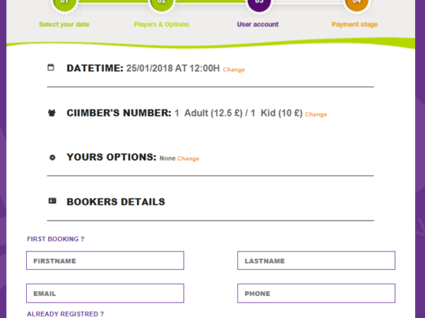Click the calendar icon beside DATETIME
425x318 pixels.
[x=51, y=67]
